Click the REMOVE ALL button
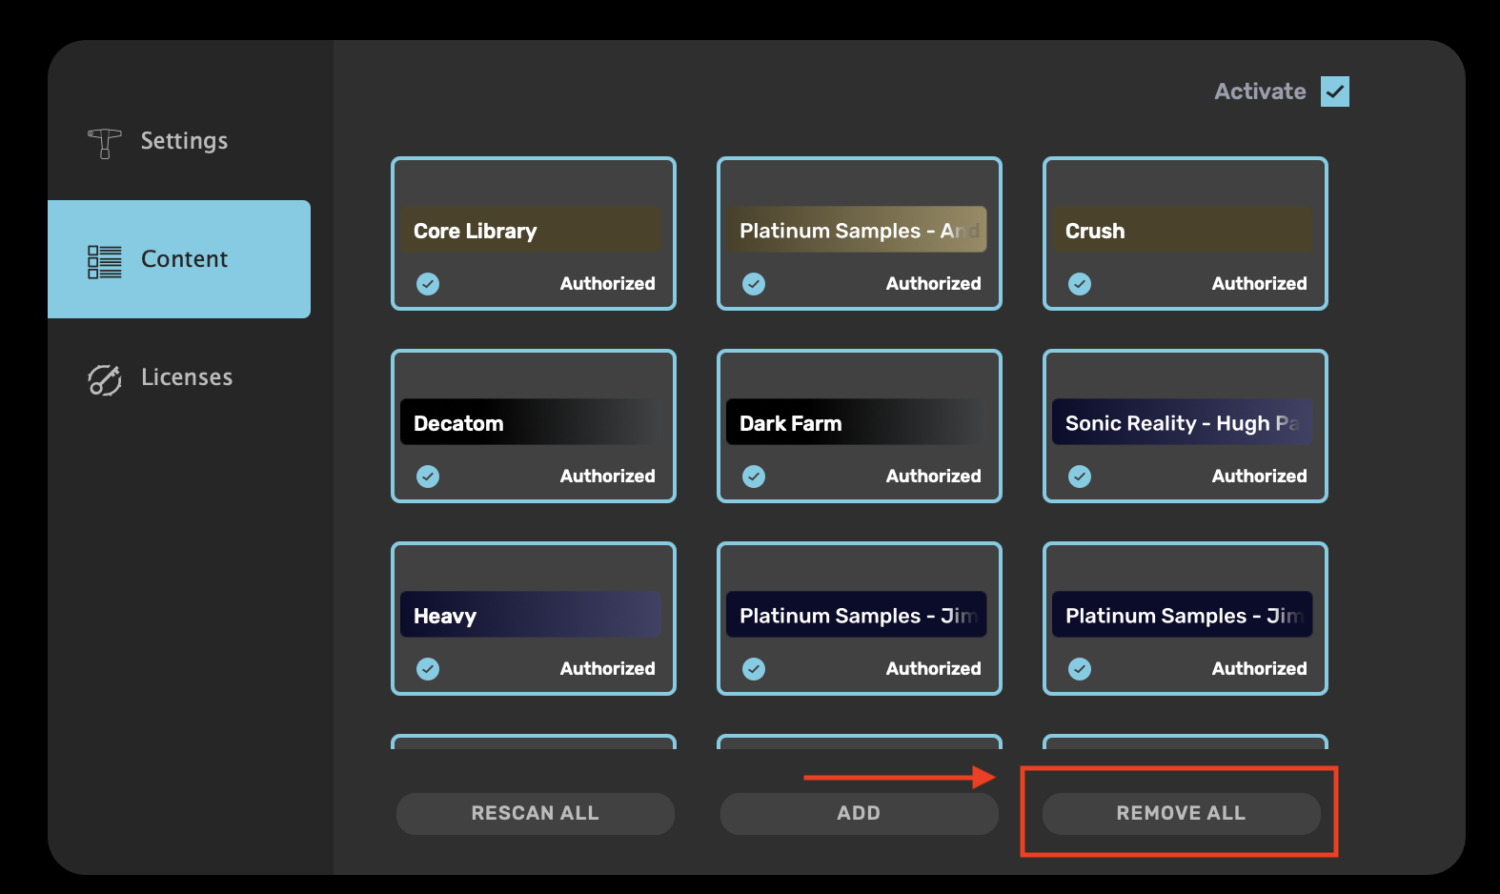The image size is (1500, 894). coord(1182,814)
